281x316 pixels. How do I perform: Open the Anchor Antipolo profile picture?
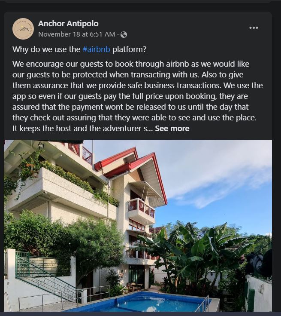pyautogui.click(x=23, y=29)
